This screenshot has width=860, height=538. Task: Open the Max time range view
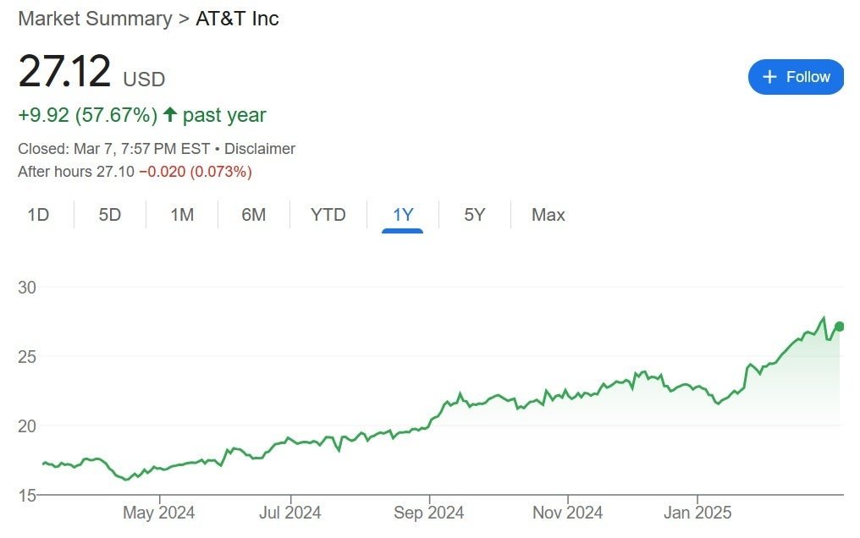(548, 215)
